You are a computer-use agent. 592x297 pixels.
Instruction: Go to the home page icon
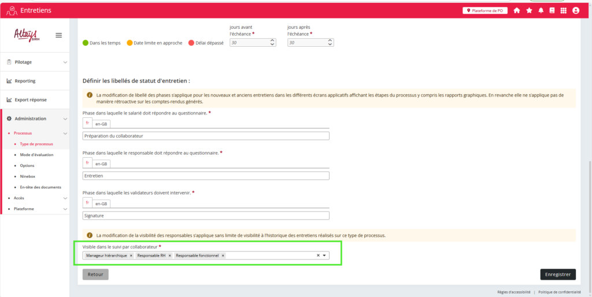click(x=517, y=10)
